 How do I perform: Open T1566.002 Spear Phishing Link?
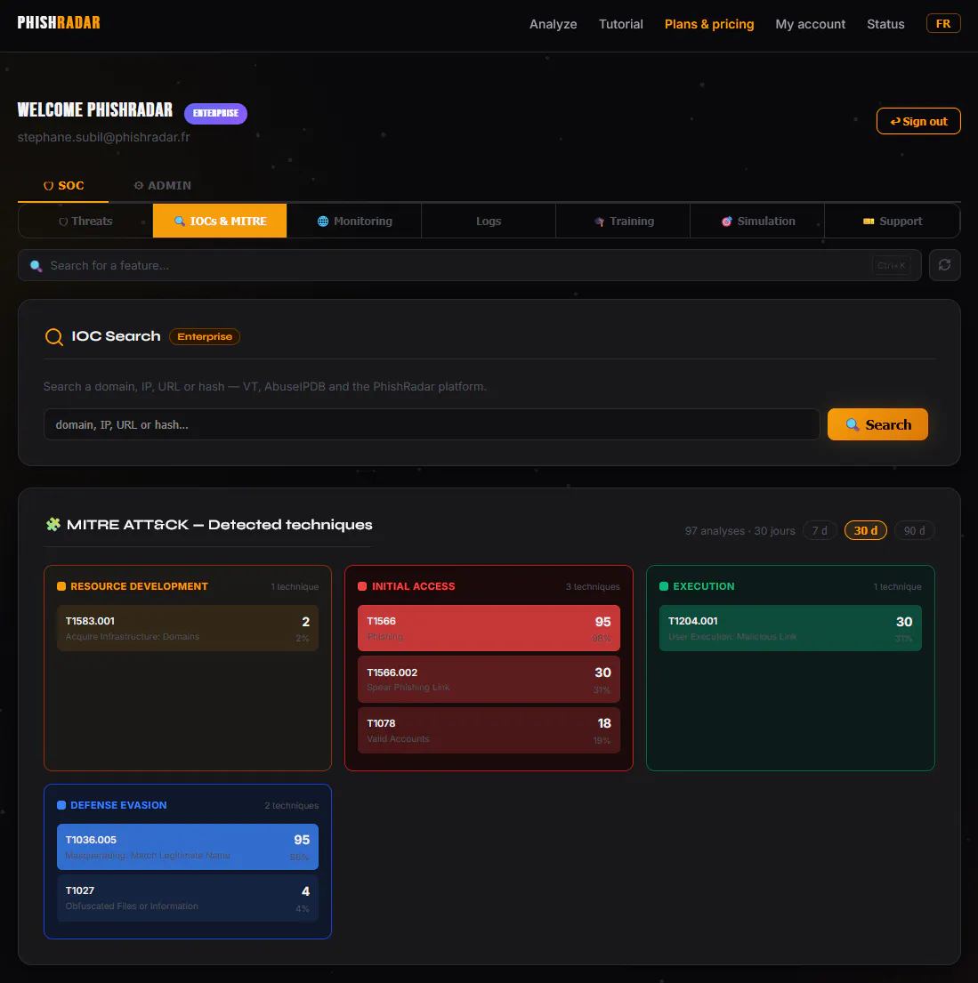click(x=489, y=680)
